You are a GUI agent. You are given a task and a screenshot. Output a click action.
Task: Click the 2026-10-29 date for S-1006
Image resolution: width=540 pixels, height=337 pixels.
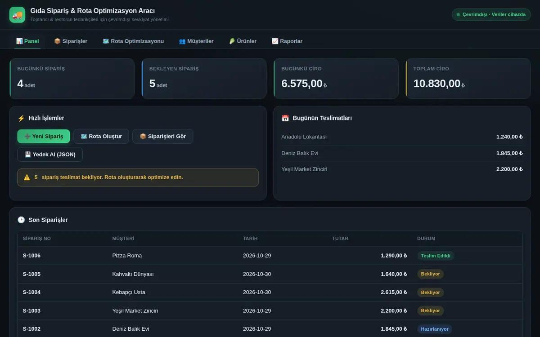click(257, 256)
